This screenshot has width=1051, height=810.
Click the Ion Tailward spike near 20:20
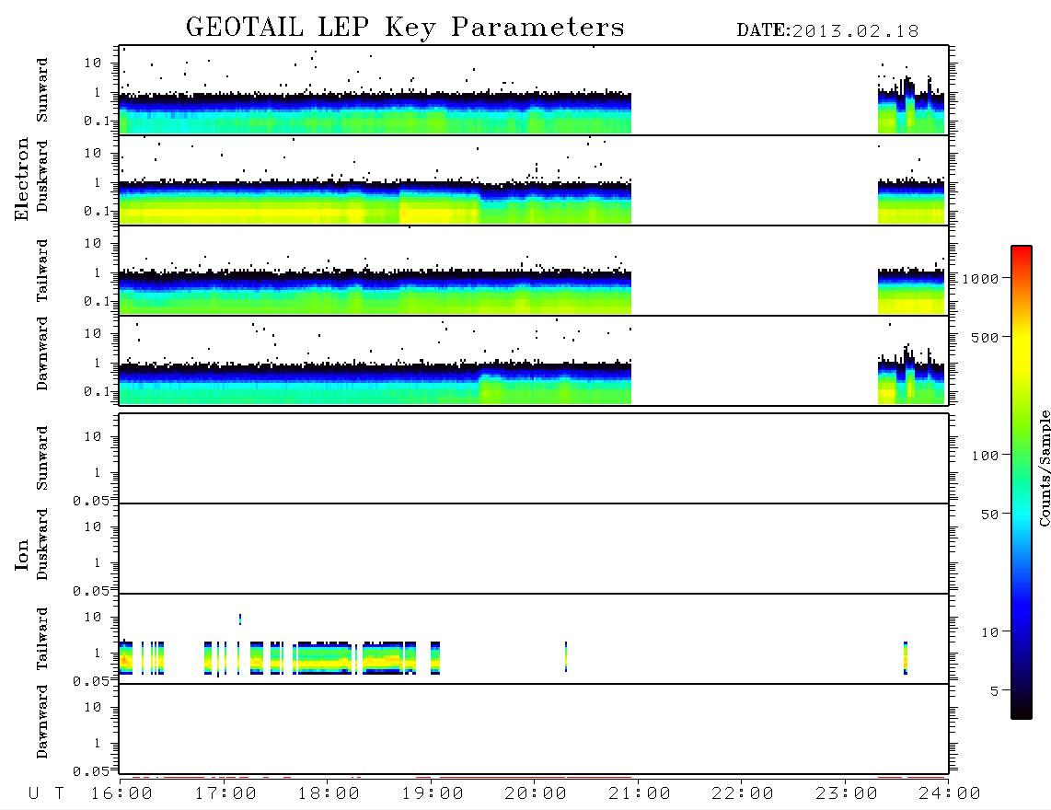566,656
